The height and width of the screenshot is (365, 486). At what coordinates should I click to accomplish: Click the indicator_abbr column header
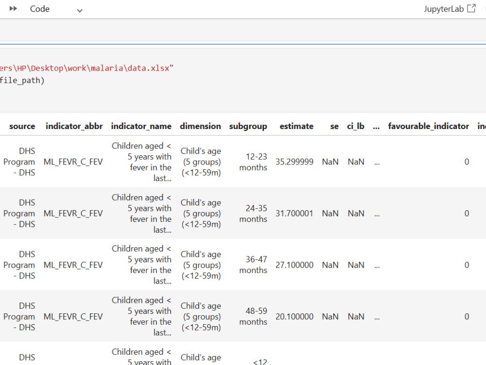[74, 127]
